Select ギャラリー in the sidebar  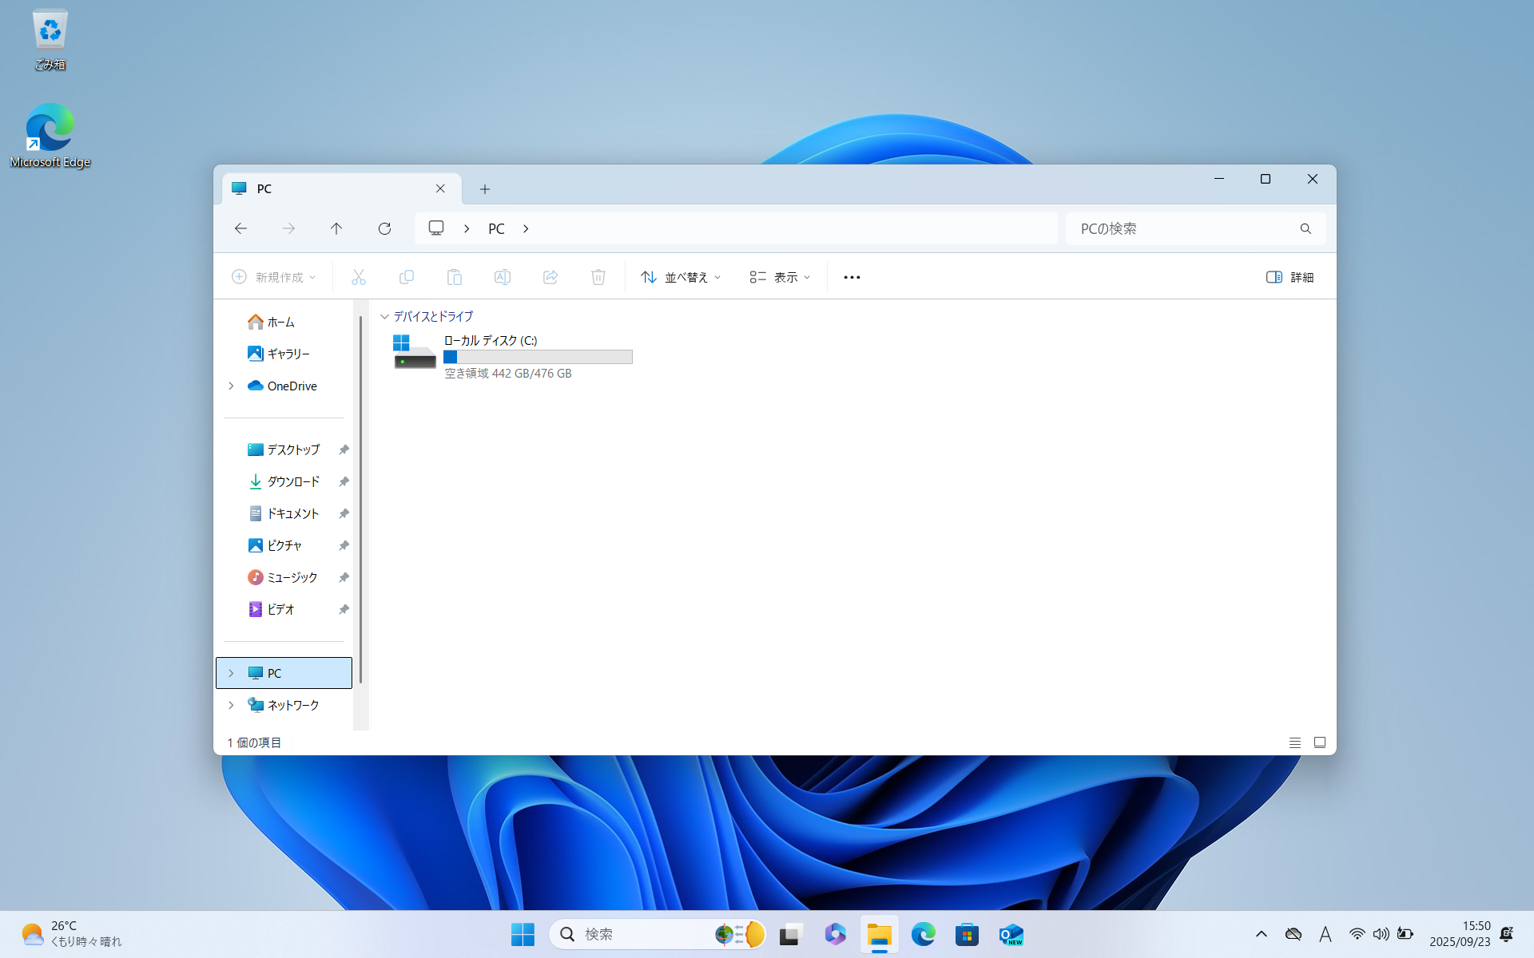tap(288, 354)
